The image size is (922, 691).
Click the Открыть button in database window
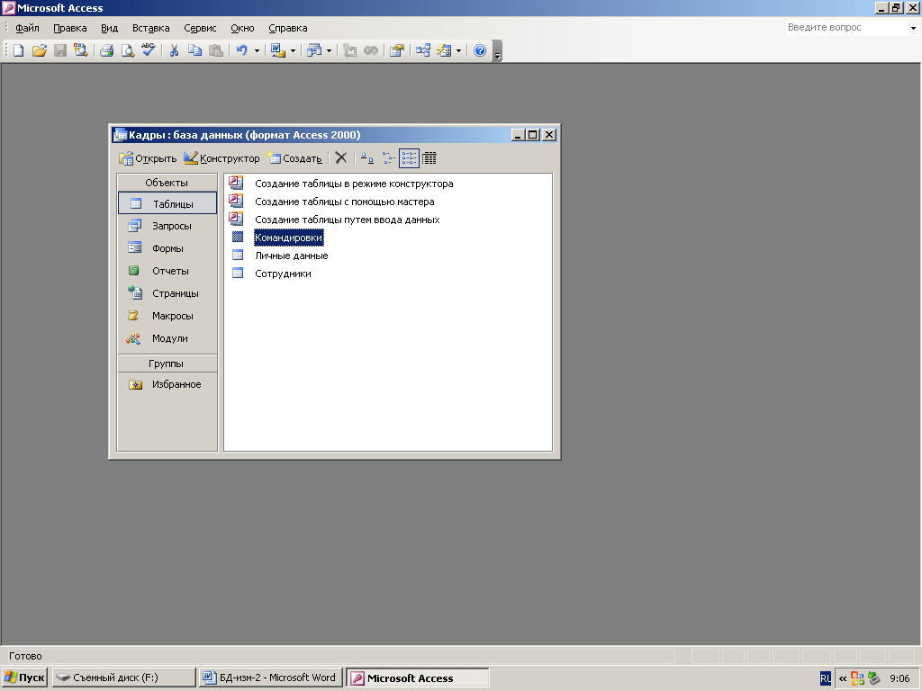click(148, 158)
